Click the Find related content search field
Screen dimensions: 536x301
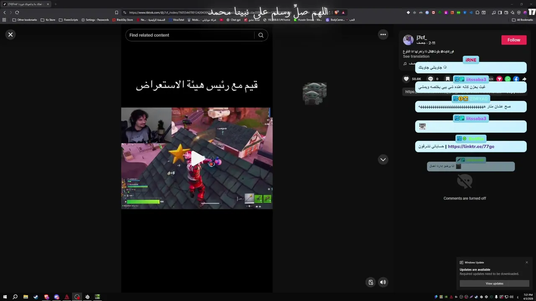point(191,35)
